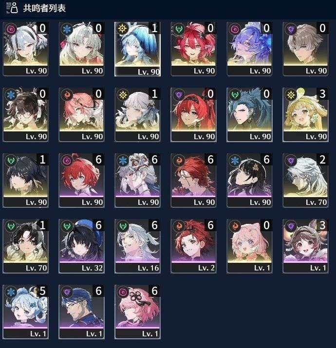Select the character wearing a lion mask, Lv. 90

pos(137,181)
